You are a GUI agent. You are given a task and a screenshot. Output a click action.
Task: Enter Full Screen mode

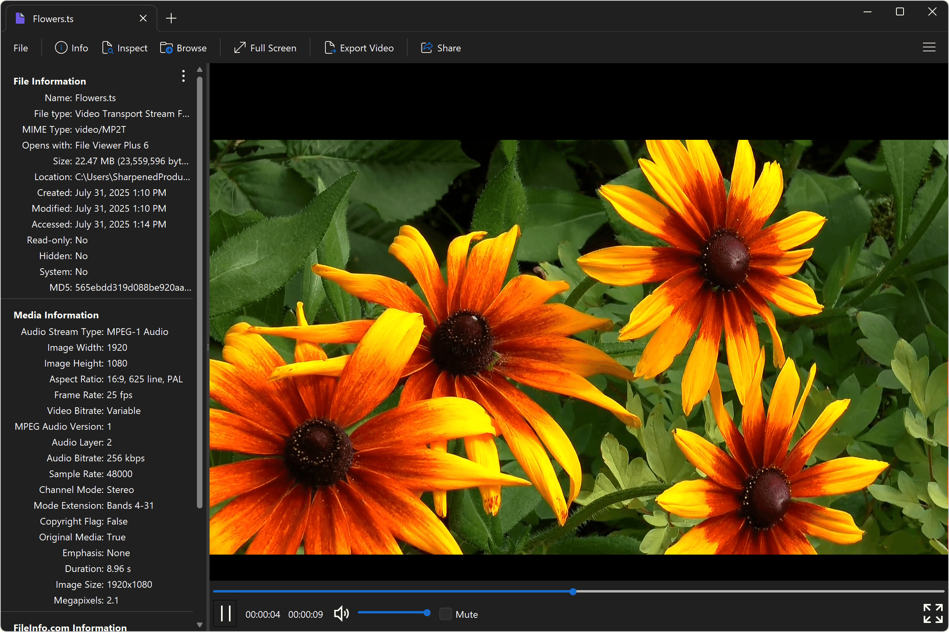click(265, 47)
